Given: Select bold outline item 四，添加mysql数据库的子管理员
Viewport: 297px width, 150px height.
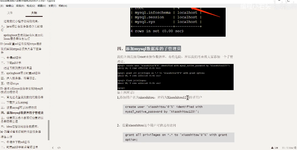Looking at the screenshot, I should pyautogui.click(x=22, y=113).
